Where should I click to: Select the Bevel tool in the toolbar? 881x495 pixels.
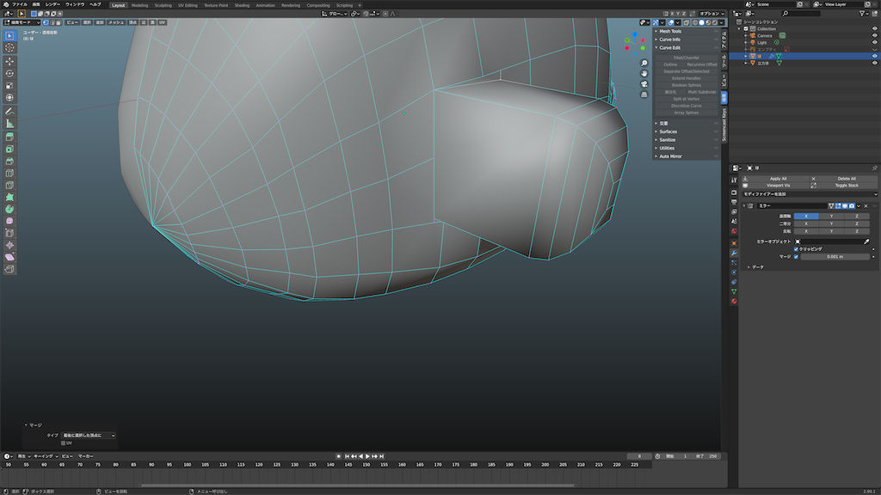(x=9, y=161)
